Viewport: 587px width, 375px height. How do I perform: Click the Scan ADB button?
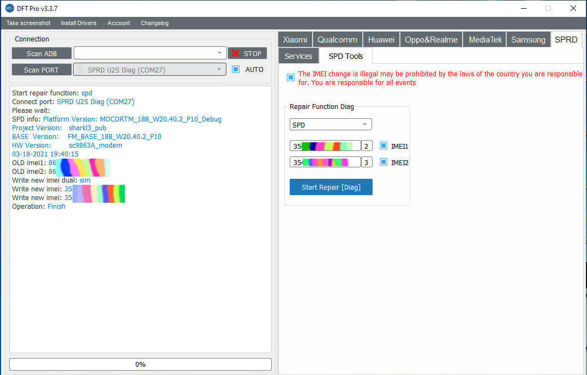41,53
